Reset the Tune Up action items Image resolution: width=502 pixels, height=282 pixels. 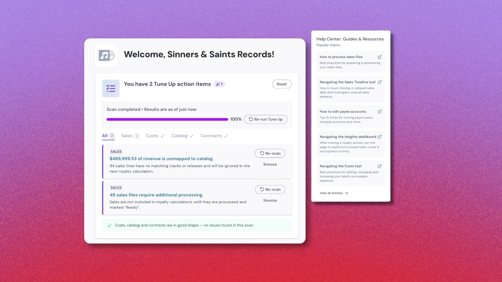coord(282,84)
